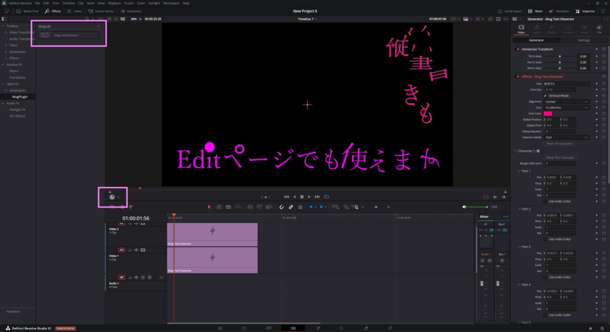Enable Use Indiv Color under Part 2
The height and width of the screenshot is (332, 610).
[x=545, y=240]
